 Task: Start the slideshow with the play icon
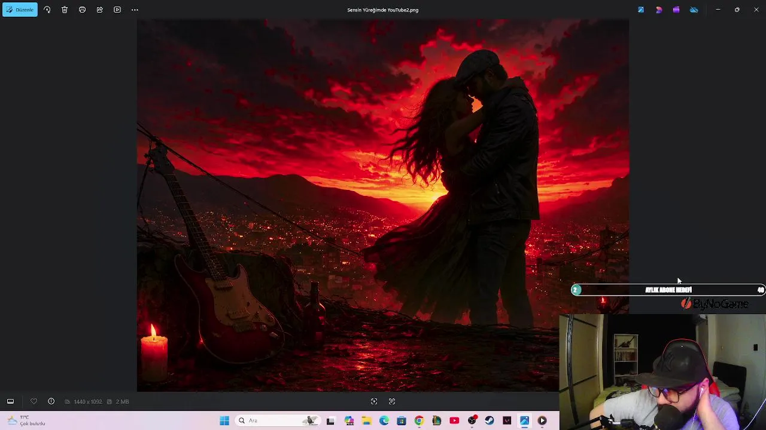[117, 10]
